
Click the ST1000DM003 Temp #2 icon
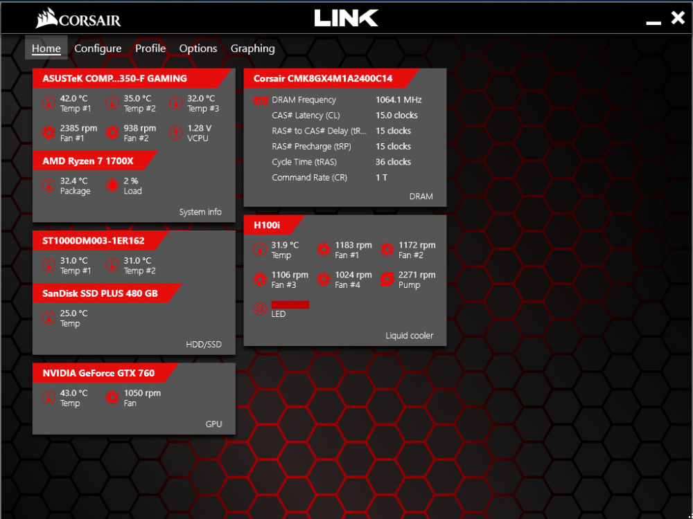pyautogui.click(x=112, y=265)
